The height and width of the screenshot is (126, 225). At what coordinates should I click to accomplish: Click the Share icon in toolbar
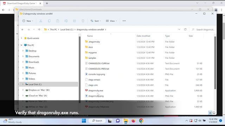75,21
